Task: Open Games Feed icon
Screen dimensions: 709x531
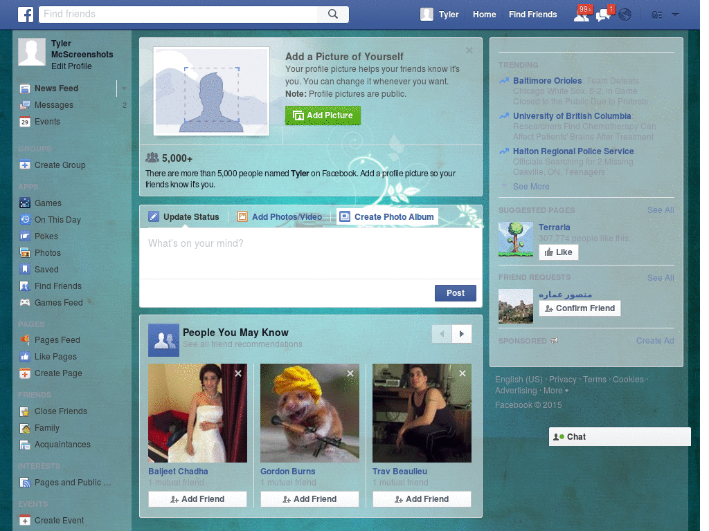Action: (x=25, y=303)
